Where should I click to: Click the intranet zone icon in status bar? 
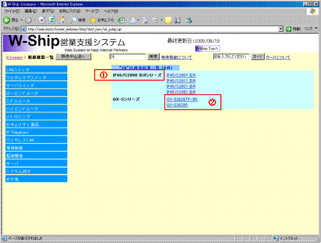[x=276, y=239]
